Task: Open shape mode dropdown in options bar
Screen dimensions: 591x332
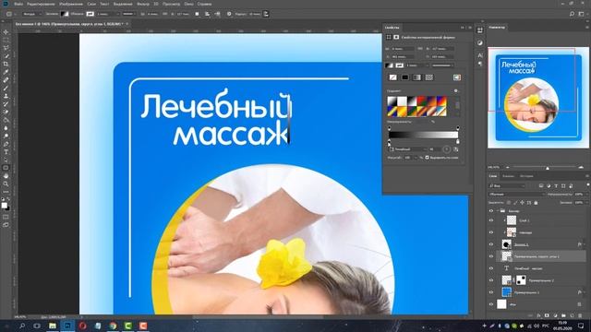Action: [x=31, y=14]
